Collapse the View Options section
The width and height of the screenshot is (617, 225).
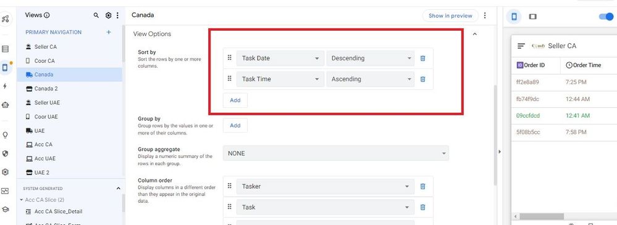(x=474, y=34)
